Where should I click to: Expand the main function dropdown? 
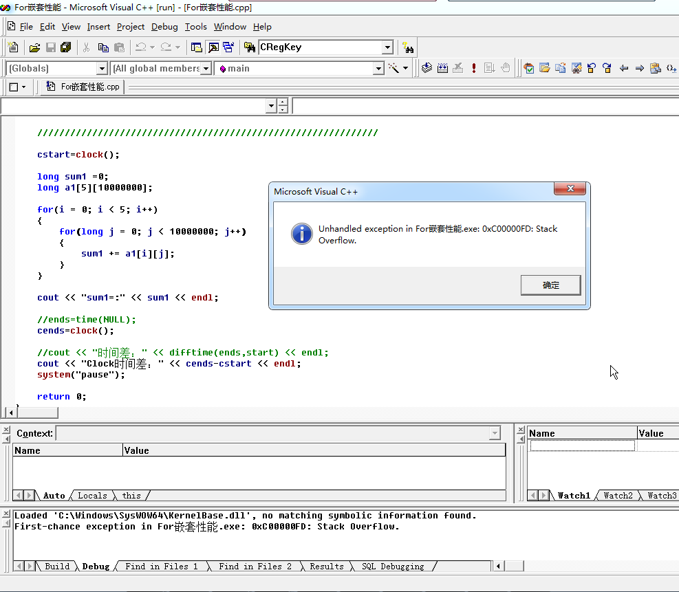tap(378, 68)
